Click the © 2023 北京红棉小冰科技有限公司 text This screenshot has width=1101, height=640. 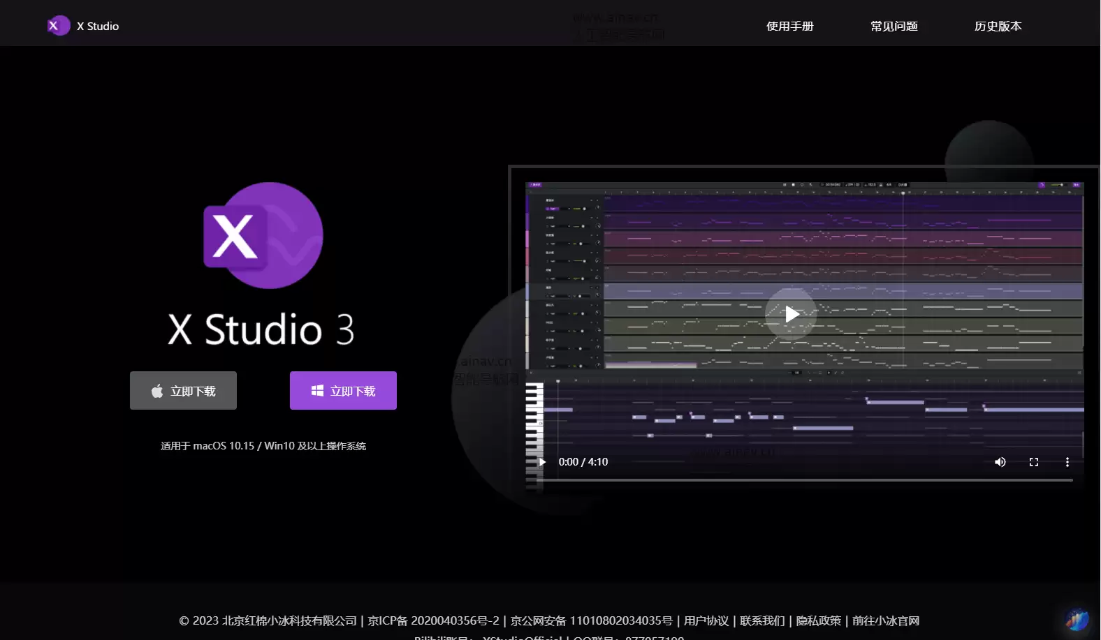click(268, 620)
